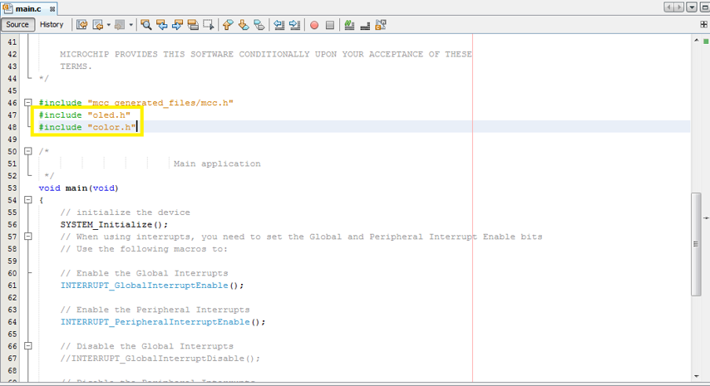Go to Find Next Occurrence
The height and width of the screenshot is (386, 710).
[x=177, y=25]
